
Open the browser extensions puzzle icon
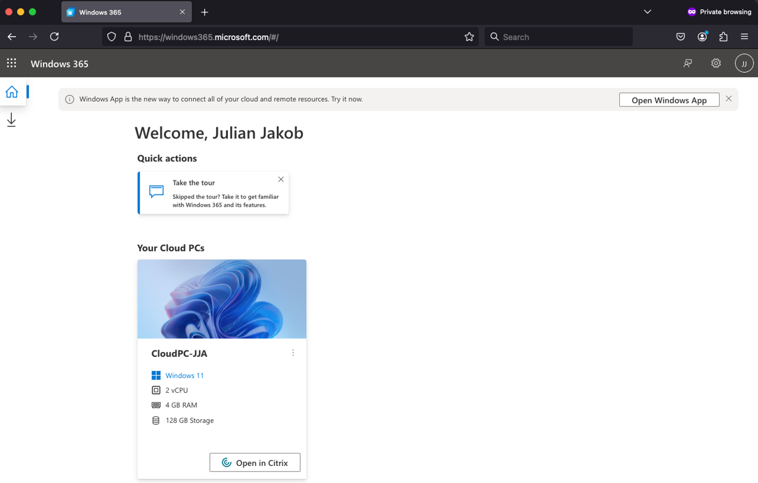(723, 37)
